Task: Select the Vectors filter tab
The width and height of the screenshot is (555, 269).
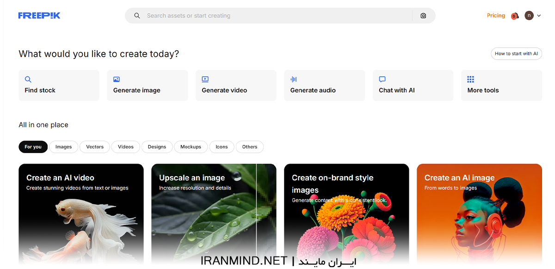Action: pyautogui.click(x=95, y=147)
